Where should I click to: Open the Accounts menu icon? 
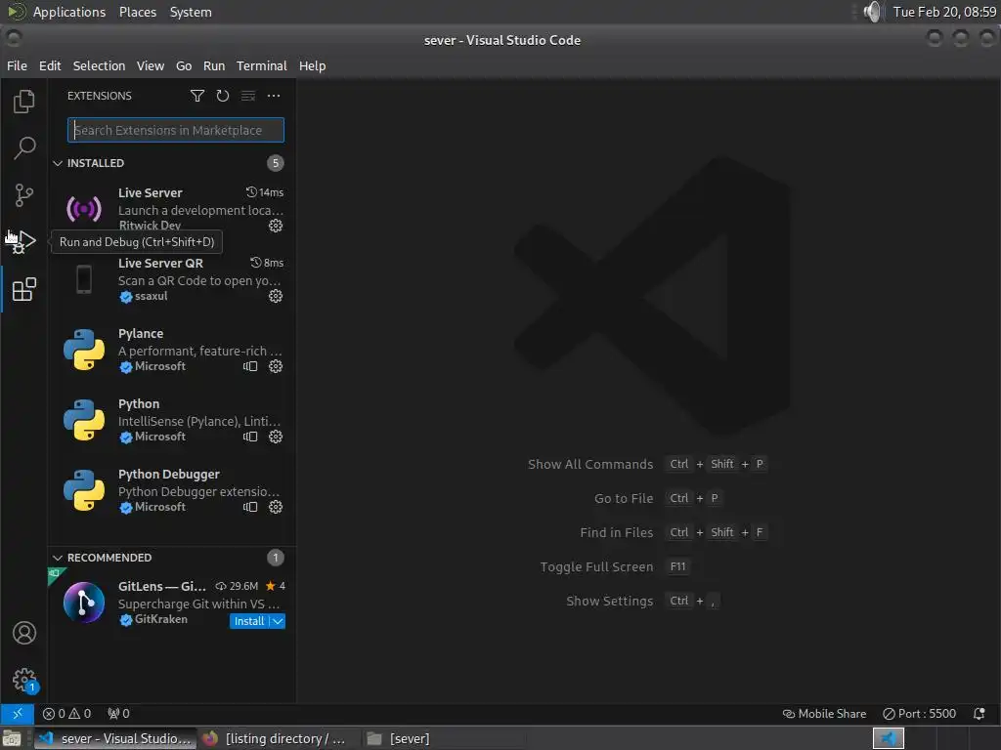click(24, 633)
